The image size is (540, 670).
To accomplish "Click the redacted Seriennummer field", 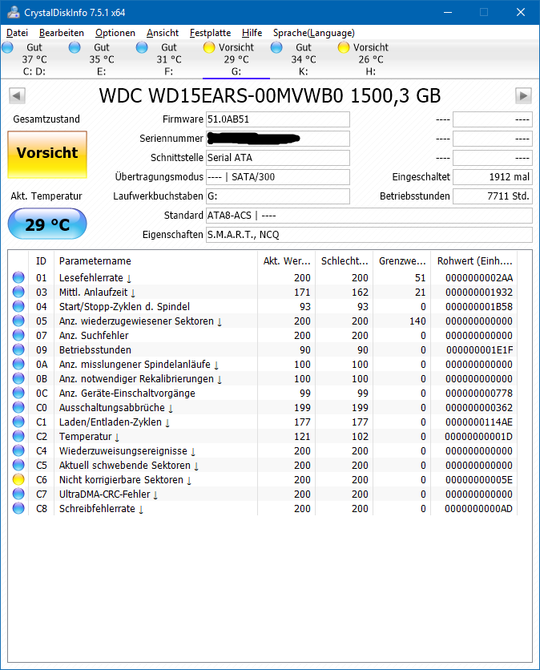I will click(278, 139).
